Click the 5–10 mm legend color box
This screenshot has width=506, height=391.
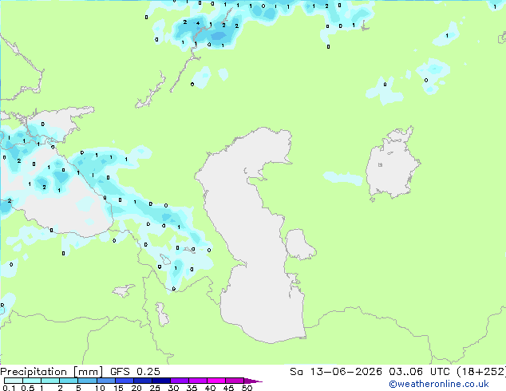(x=87, y=381)
